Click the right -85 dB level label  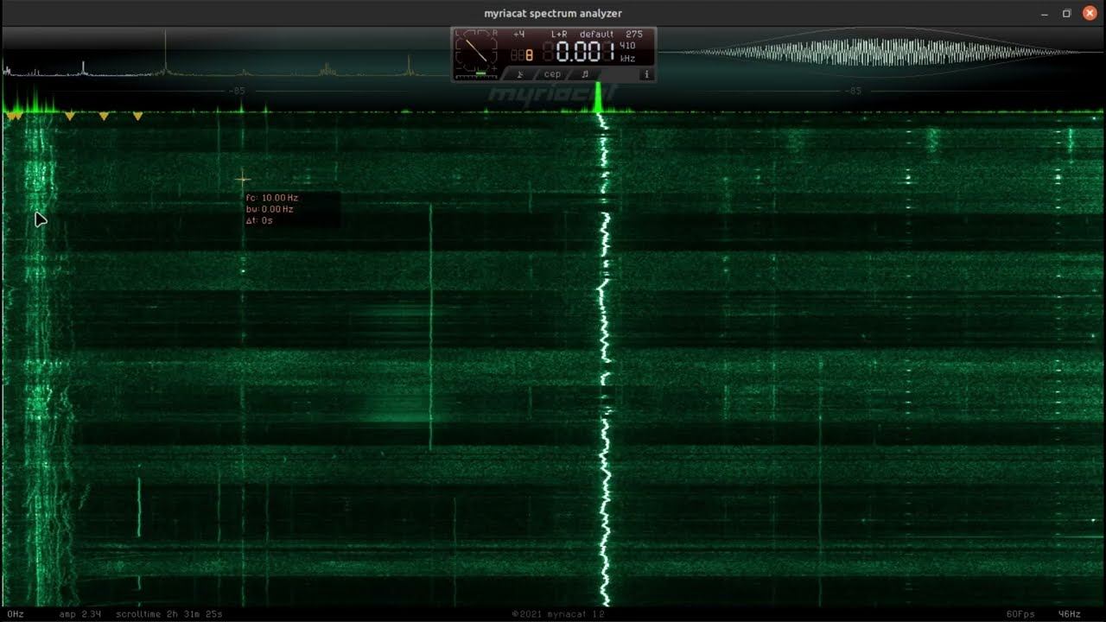853,91
